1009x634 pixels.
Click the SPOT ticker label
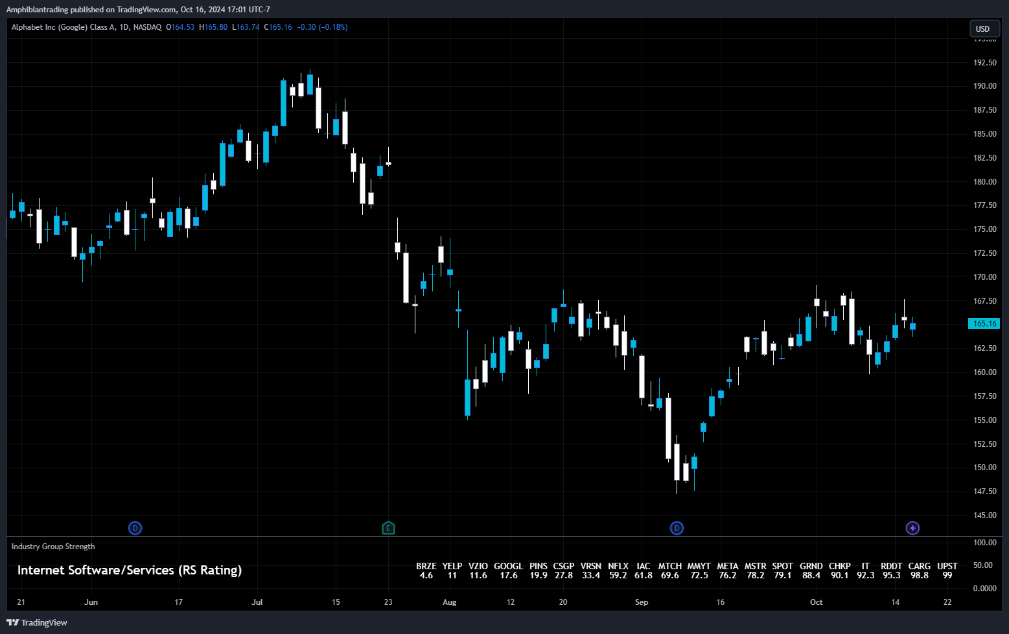(x=783, y=566)
